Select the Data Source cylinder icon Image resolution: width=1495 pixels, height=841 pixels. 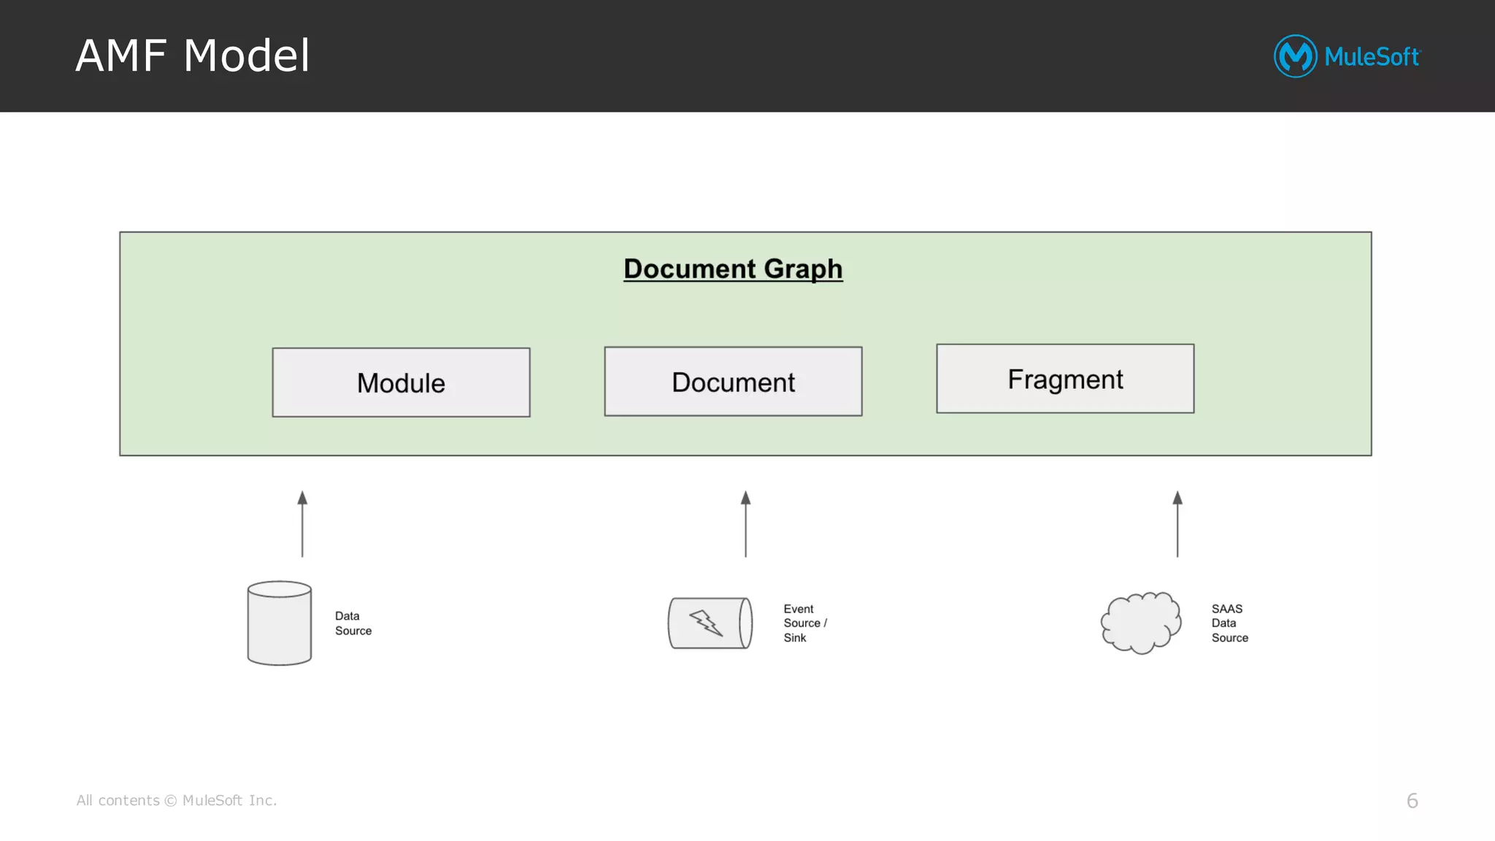pyautogui.click(x=279, y=623)
